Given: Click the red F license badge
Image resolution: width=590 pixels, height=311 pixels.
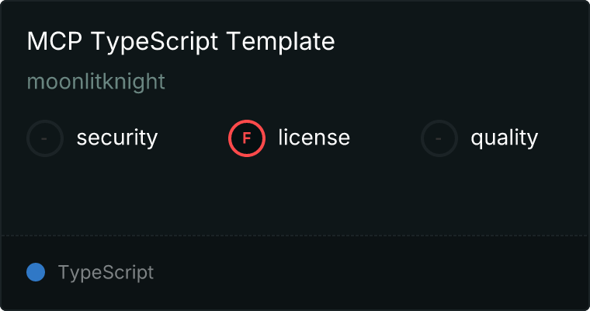Looking at the screenshot, I should (247, 138).
